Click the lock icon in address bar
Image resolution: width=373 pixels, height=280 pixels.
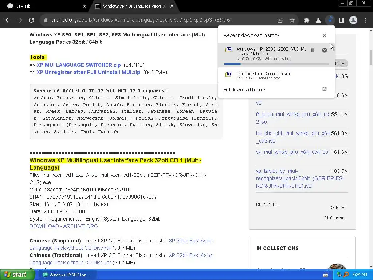(46, 20)
